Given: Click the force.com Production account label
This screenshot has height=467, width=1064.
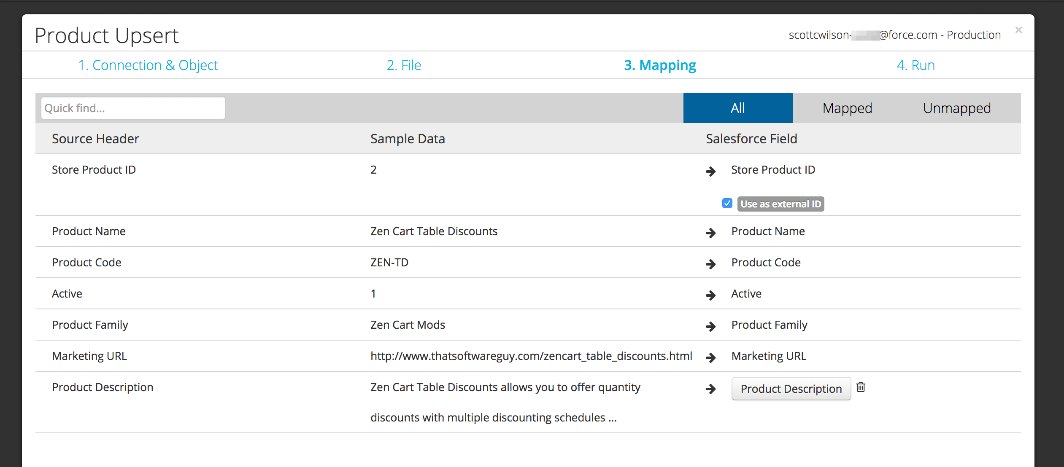Looking at the screenshot, I should [x=894, y=35].
